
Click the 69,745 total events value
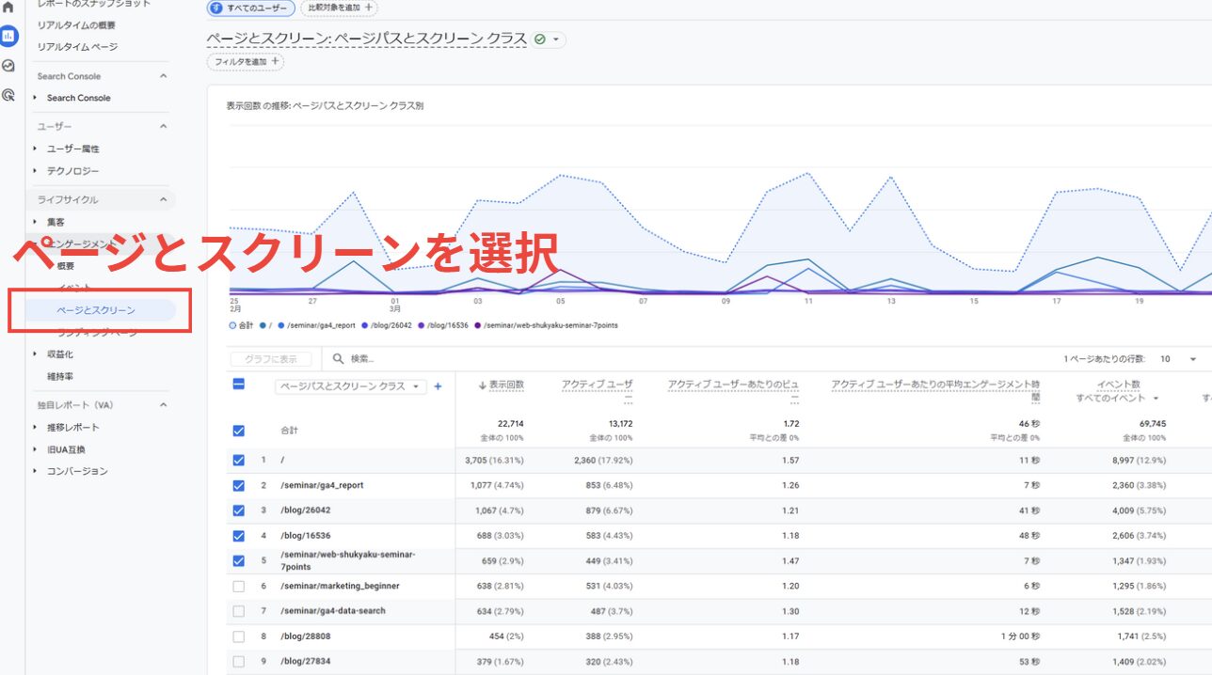[1152, 424]
